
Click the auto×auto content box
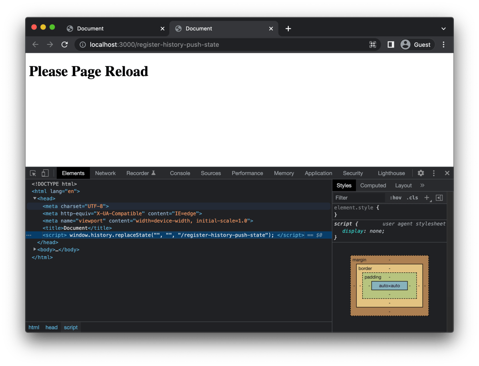(x=390, y=286)
